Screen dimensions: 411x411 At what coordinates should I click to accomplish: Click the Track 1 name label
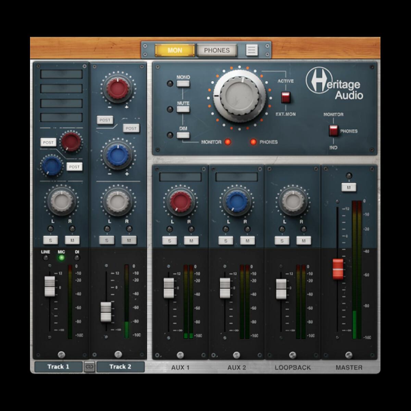pos(58,367)
